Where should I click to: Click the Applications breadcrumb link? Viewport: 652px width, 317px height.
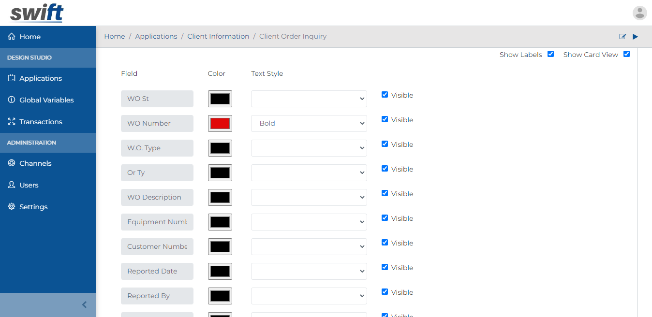156,36
